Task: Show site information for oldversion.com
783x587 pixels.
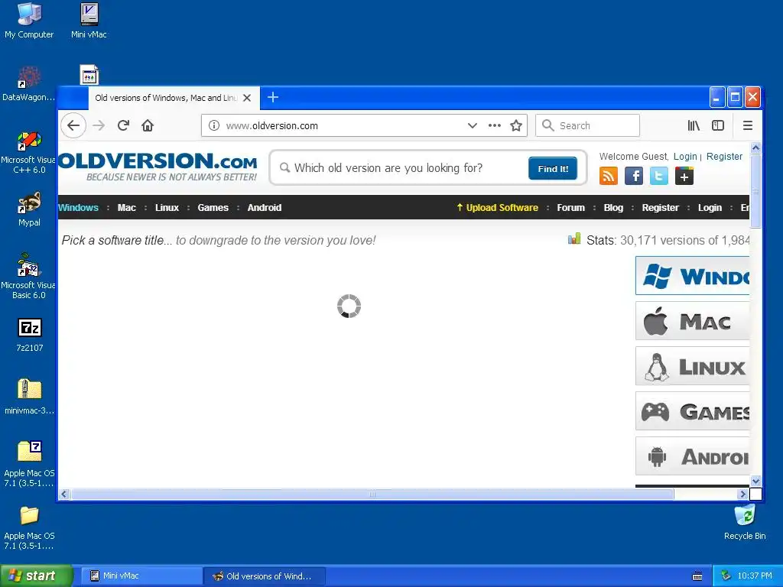Action: (214, 125)
